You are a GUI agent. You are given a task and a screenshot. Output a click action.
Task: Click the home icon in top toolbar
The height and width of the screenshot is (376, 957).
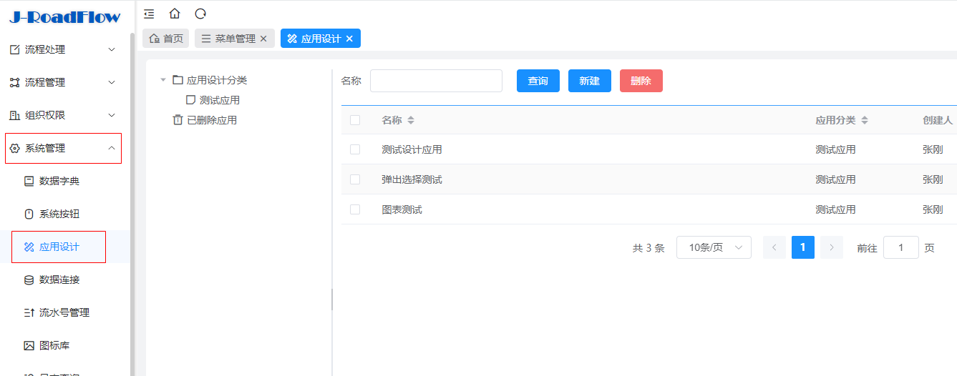175,14
